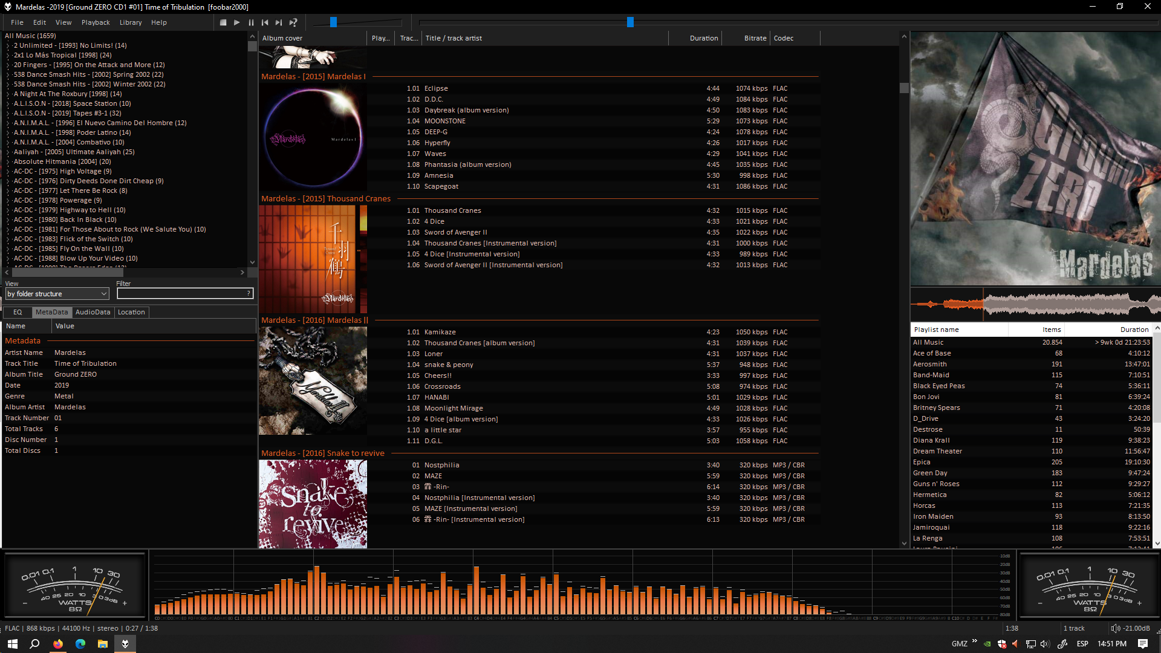The image size is (1161, 653).
Task: Expand AC-DC Highway to Hell node
Action: tap(8, 210)
